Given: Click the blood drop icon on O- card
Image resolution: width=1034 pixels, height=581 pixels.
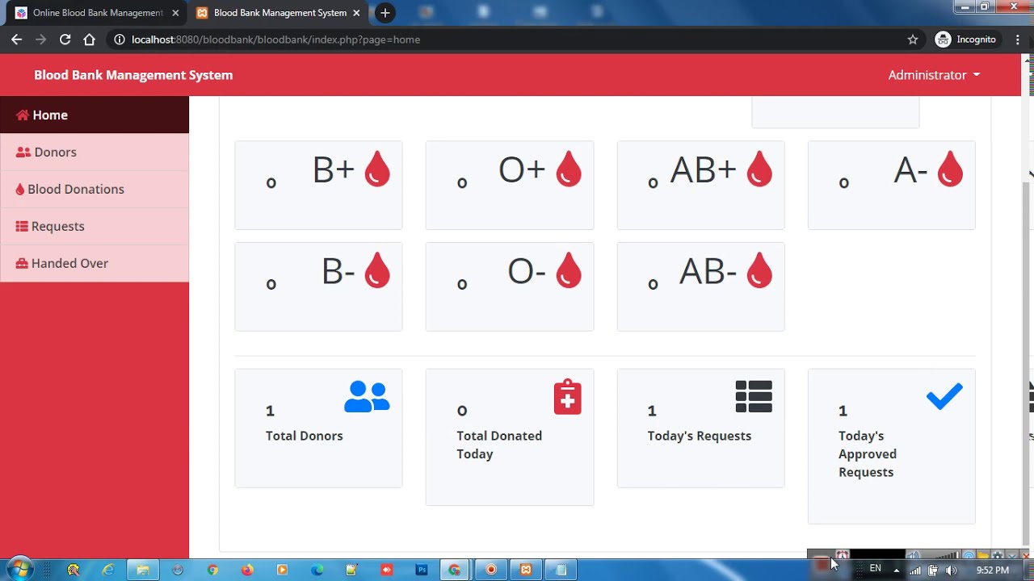Looking at the screenshot, I should pos(569,271).
